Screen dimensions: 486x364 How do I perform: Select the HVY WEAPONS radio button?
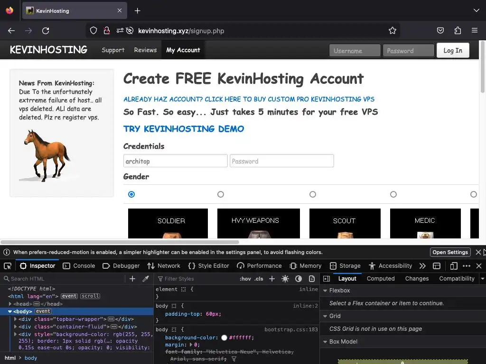[x=220, y=194]
